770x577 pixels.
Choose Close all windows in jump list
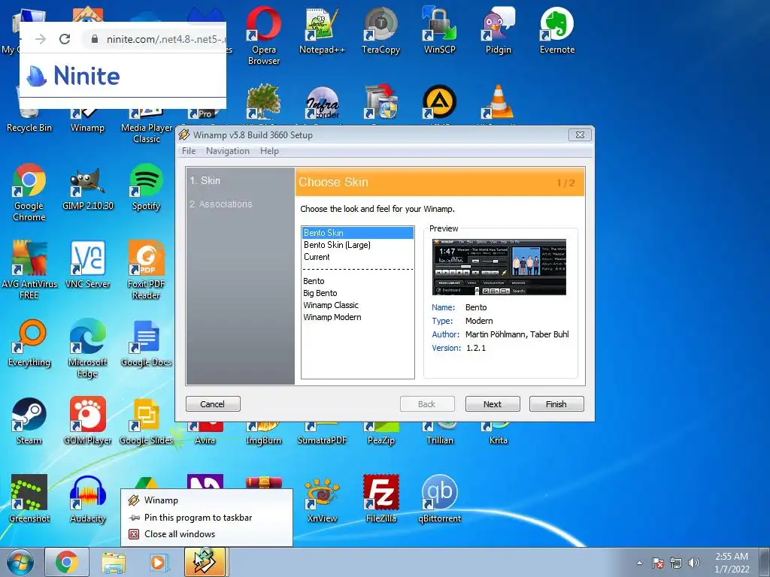[206, 534]
